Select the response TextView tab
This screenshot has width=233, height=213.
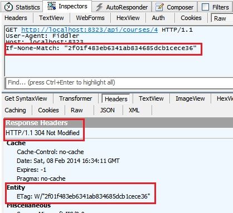pyautogui.click(x=151, y=98)
